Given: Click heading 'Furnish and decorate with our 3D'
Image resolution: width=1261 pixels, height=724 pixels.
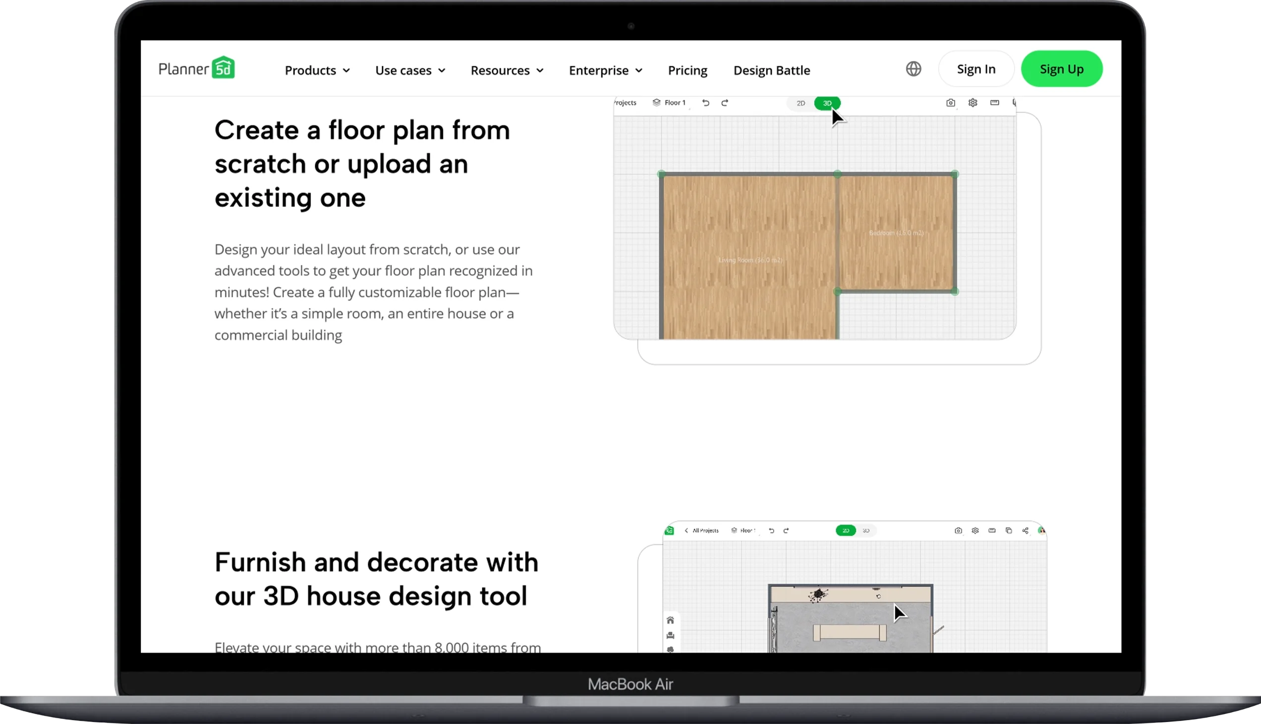Looking at the screenshot, I should (x=376, y=579).
